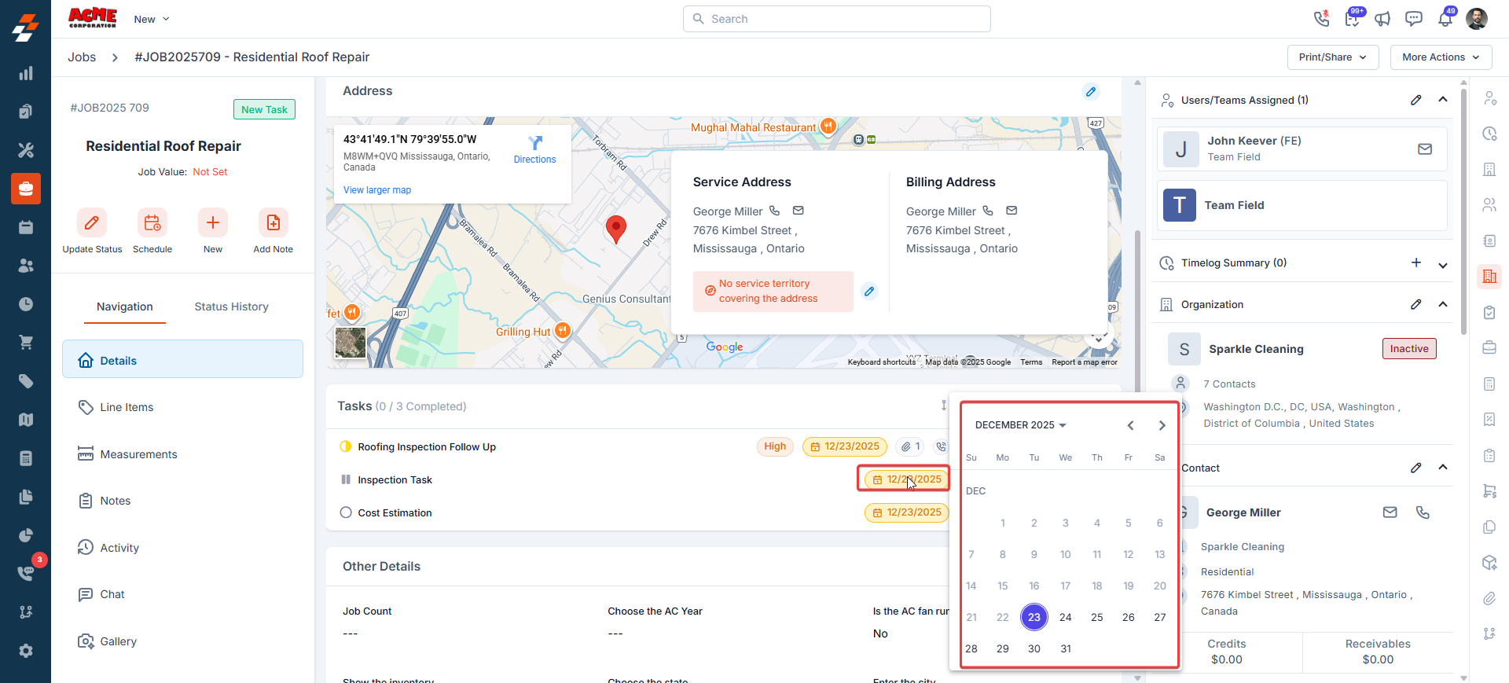Click the Inactive status badge
This screenshot has height=683, width=1509.
click(x=1409, y=349)
